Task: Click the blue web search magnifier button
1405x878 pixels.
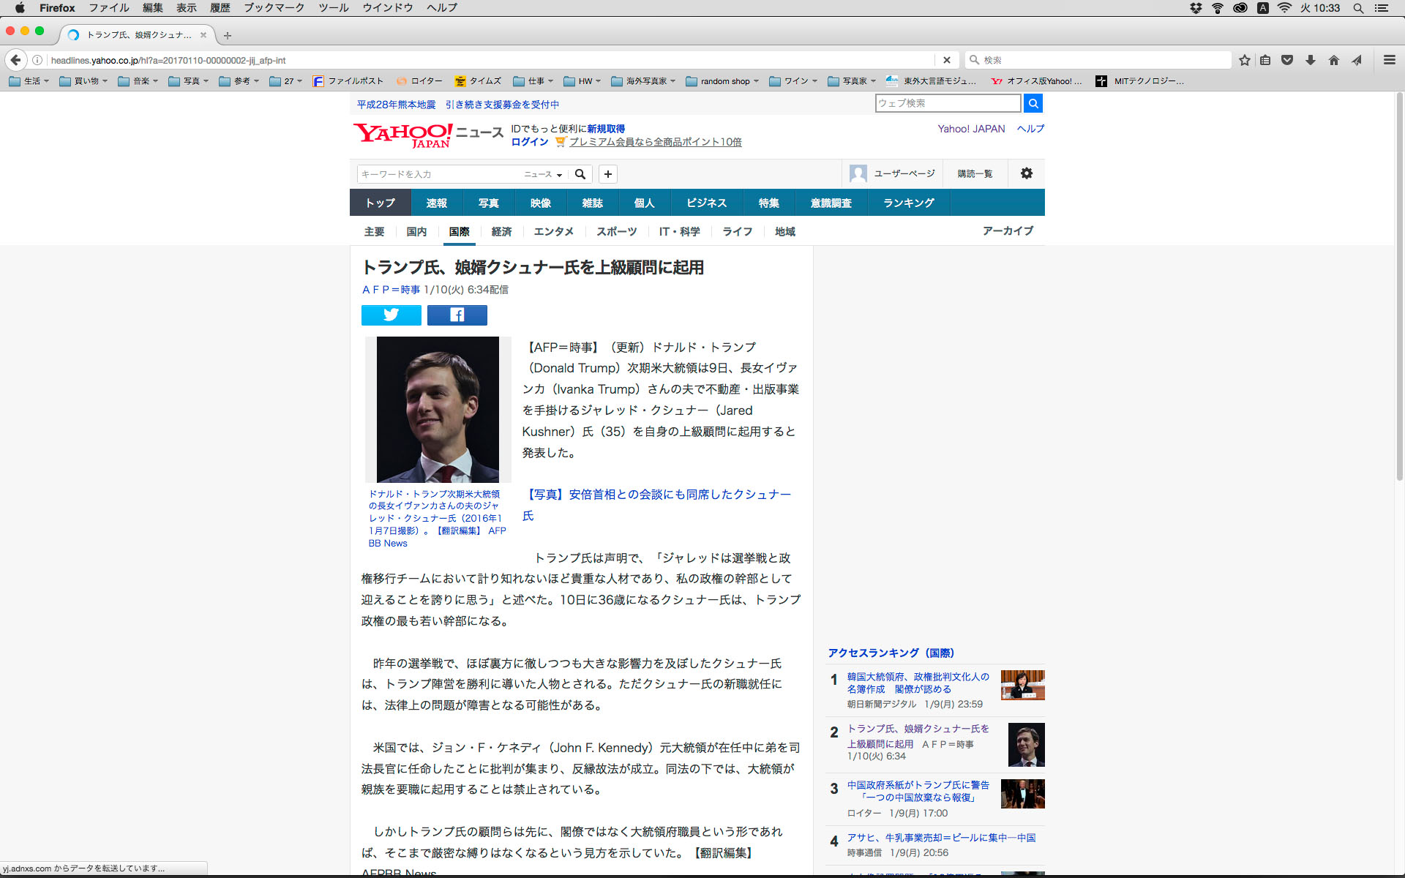Action: 1033,103
